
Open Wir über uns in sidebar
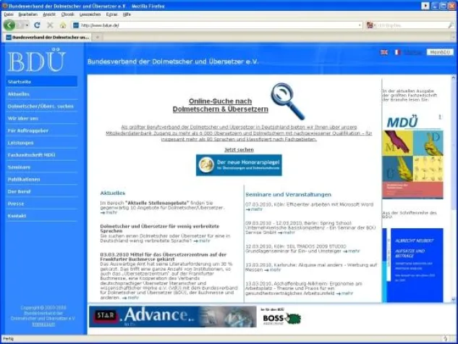(41, 118)
